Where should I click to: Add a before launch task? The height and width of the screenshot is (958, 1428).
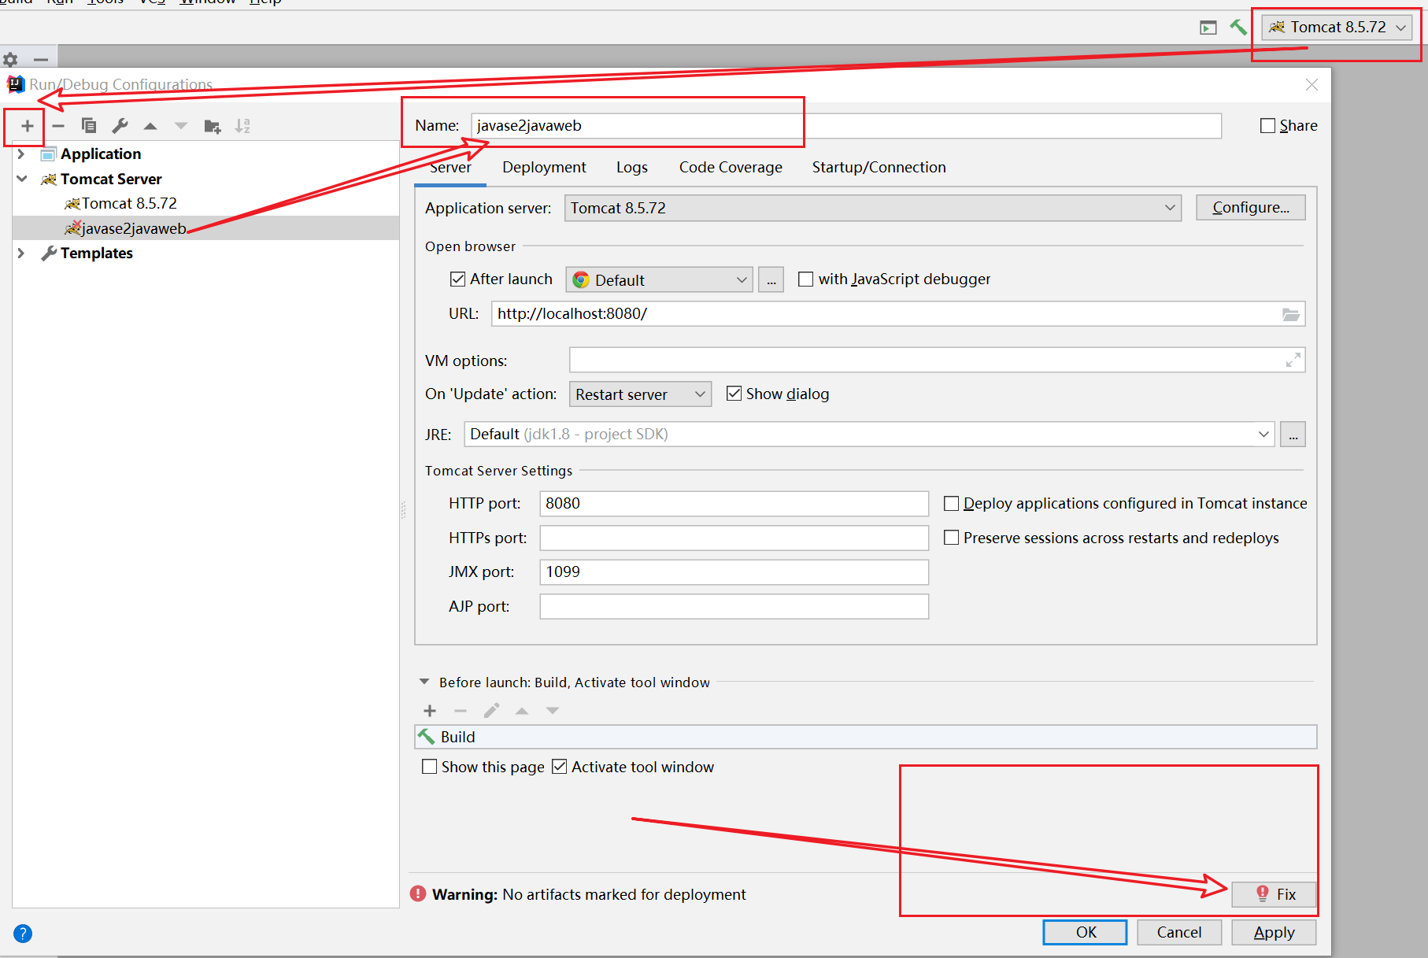point(430,711)
